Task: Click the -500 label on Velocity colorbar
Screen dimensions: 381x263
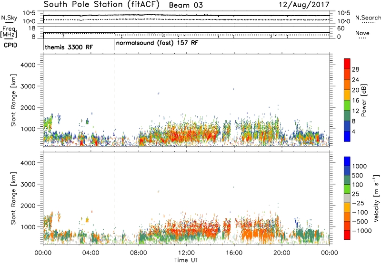Action: pos(360,221)
